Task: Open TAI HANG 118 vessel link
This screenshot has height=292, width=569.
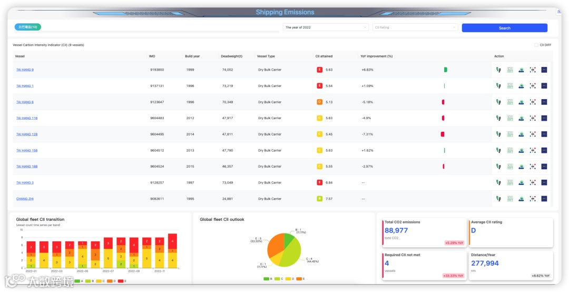Action: [x=27, y=118]
